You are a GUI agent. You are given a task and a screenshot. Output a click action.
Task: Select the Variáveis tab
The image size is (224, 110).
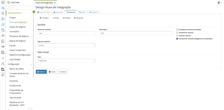click(71, 12)
